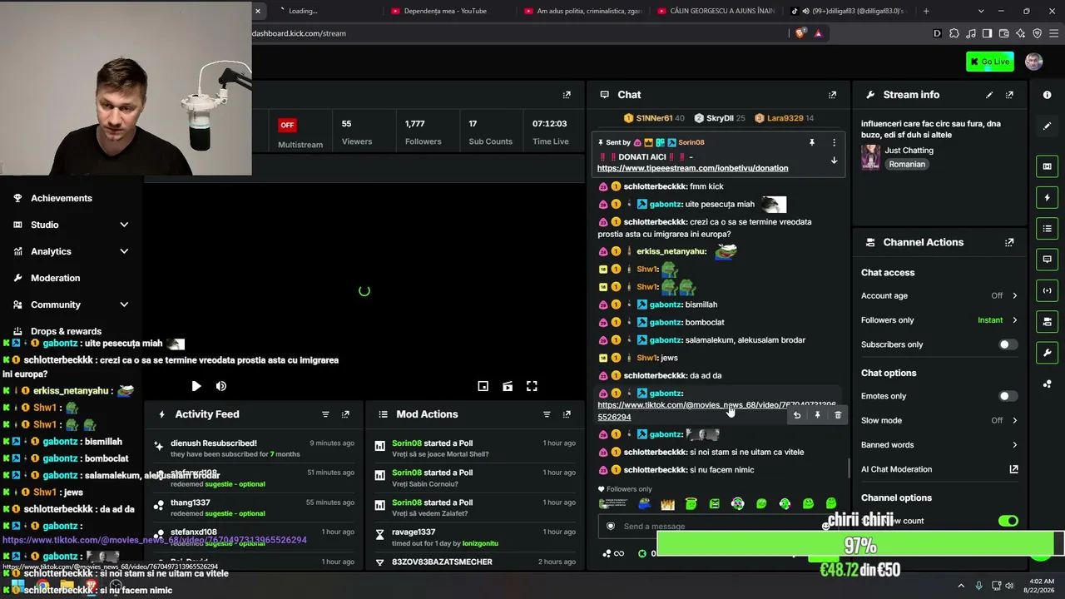The image size is (1065, 599).
Task: Toggle Multistream OFF badge
Action: (287, 125)
